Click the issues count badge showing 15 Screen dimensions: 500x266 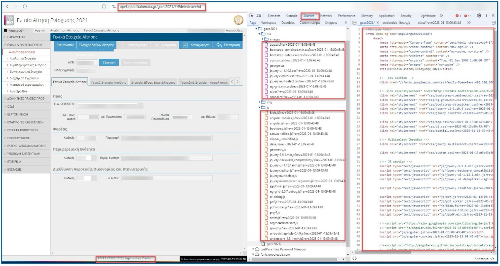(468, 16)
